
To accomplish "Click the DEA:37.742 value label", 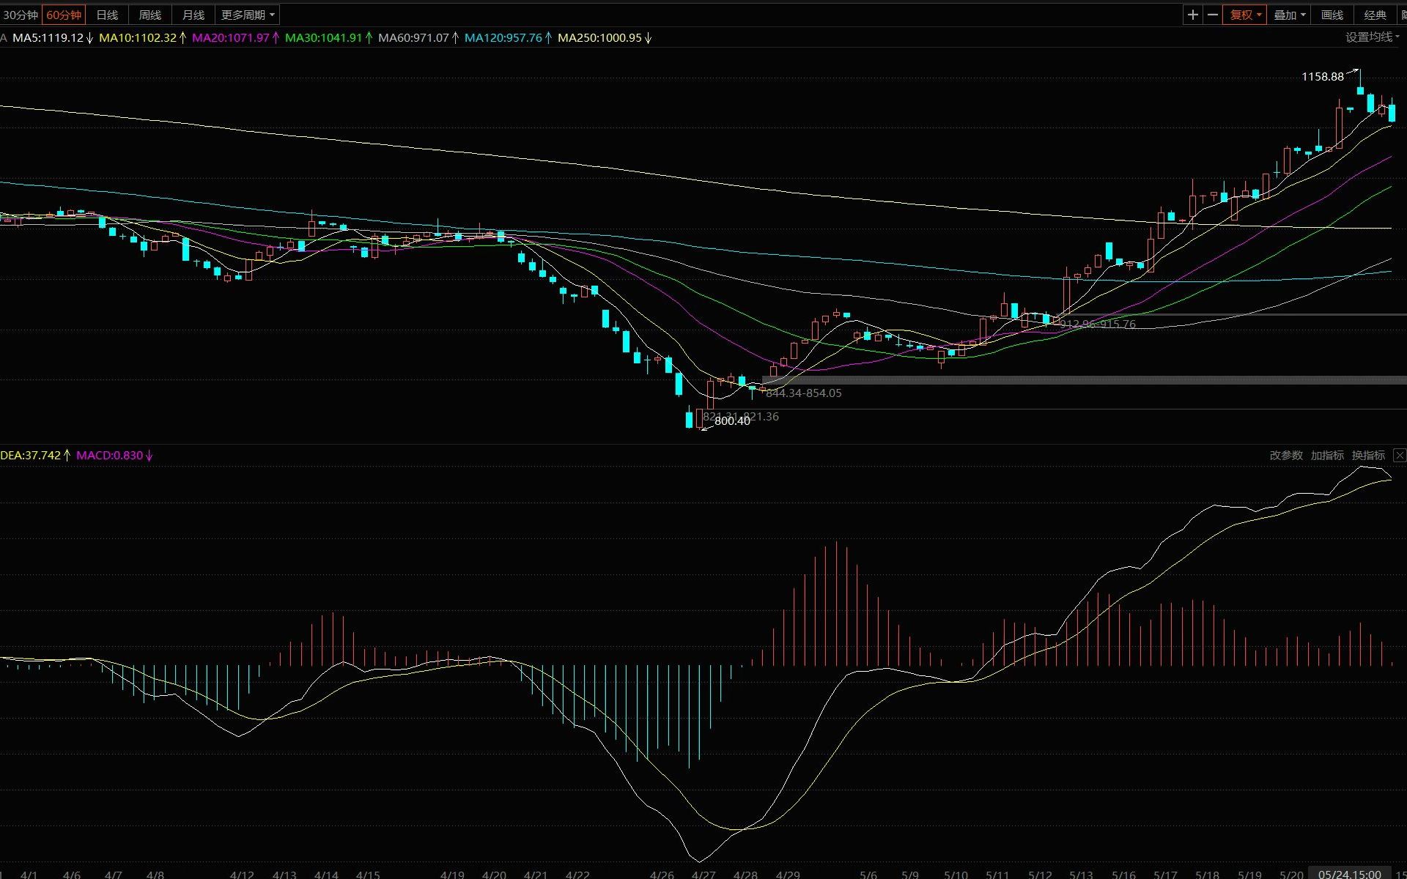I will tap(36, 456).
